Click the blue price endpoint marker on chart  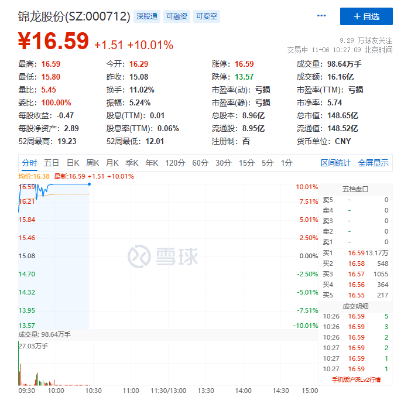pyautogui.click(x=89, y=184)
